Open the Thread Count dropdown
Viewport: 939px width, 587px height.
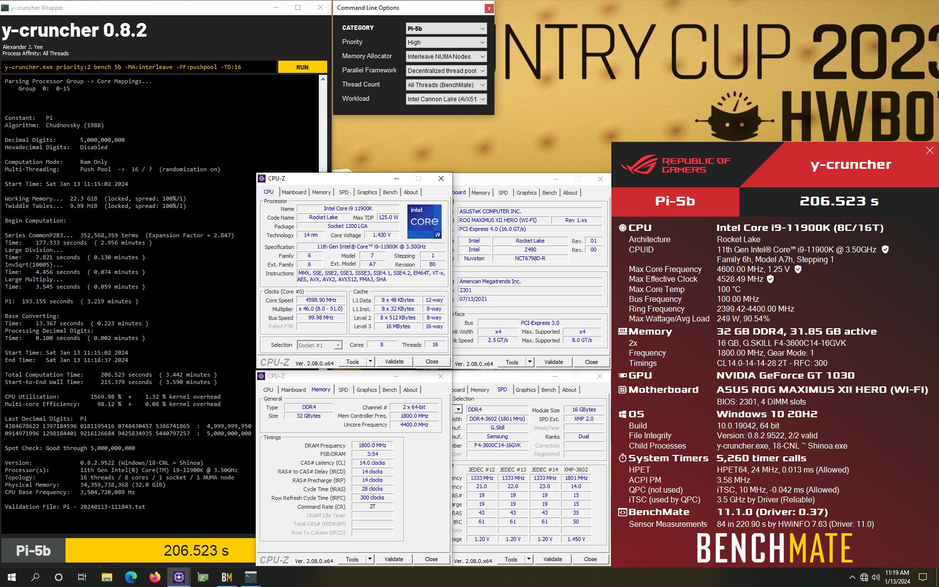tap(446, 85)
